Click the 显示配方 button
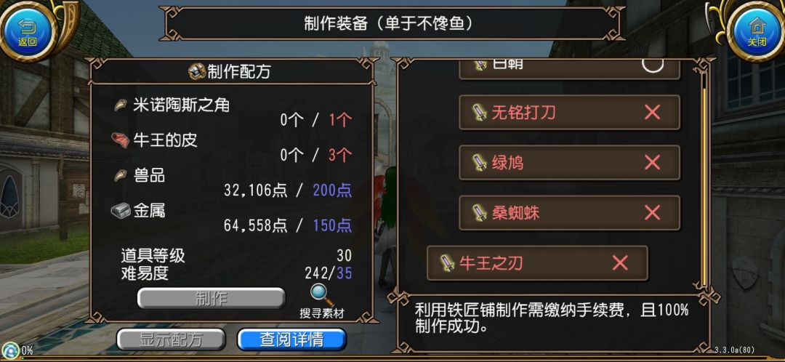This screenshot has width=785, height=362. click(x=171, y=339)
